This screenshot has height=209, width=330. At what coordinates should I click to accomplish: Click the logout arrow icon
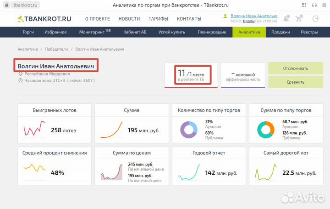point(315,19)
